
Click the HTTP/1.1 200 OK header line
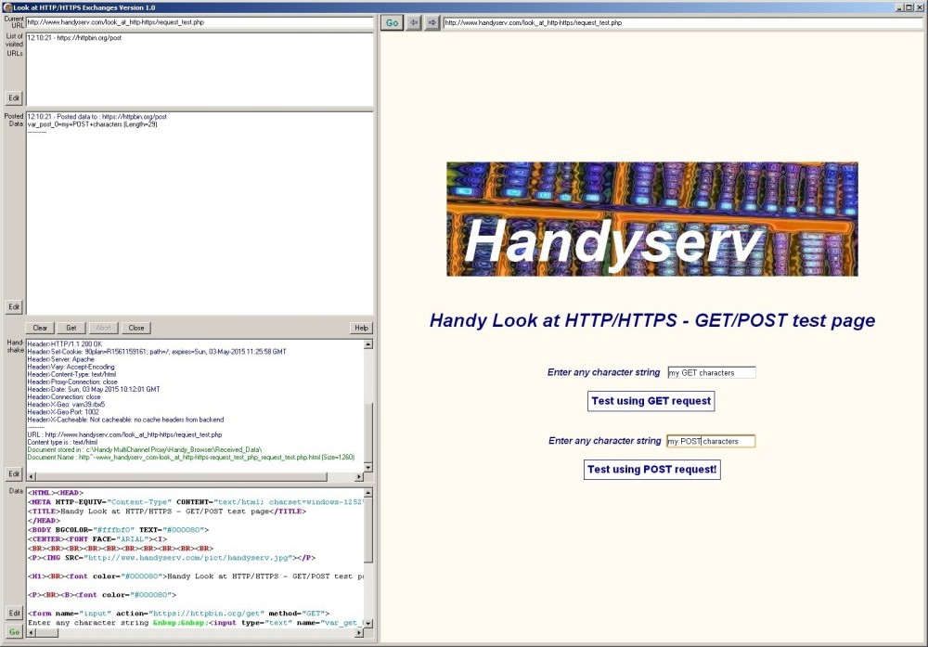[65, 344]
